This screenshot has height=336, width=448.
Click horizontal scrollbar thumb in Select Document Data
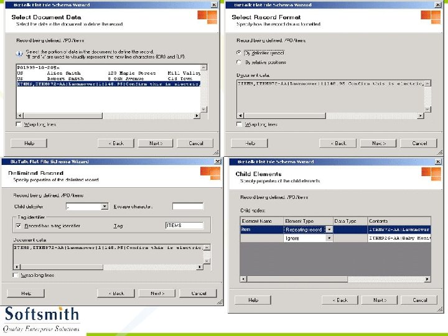coord(63,116)
